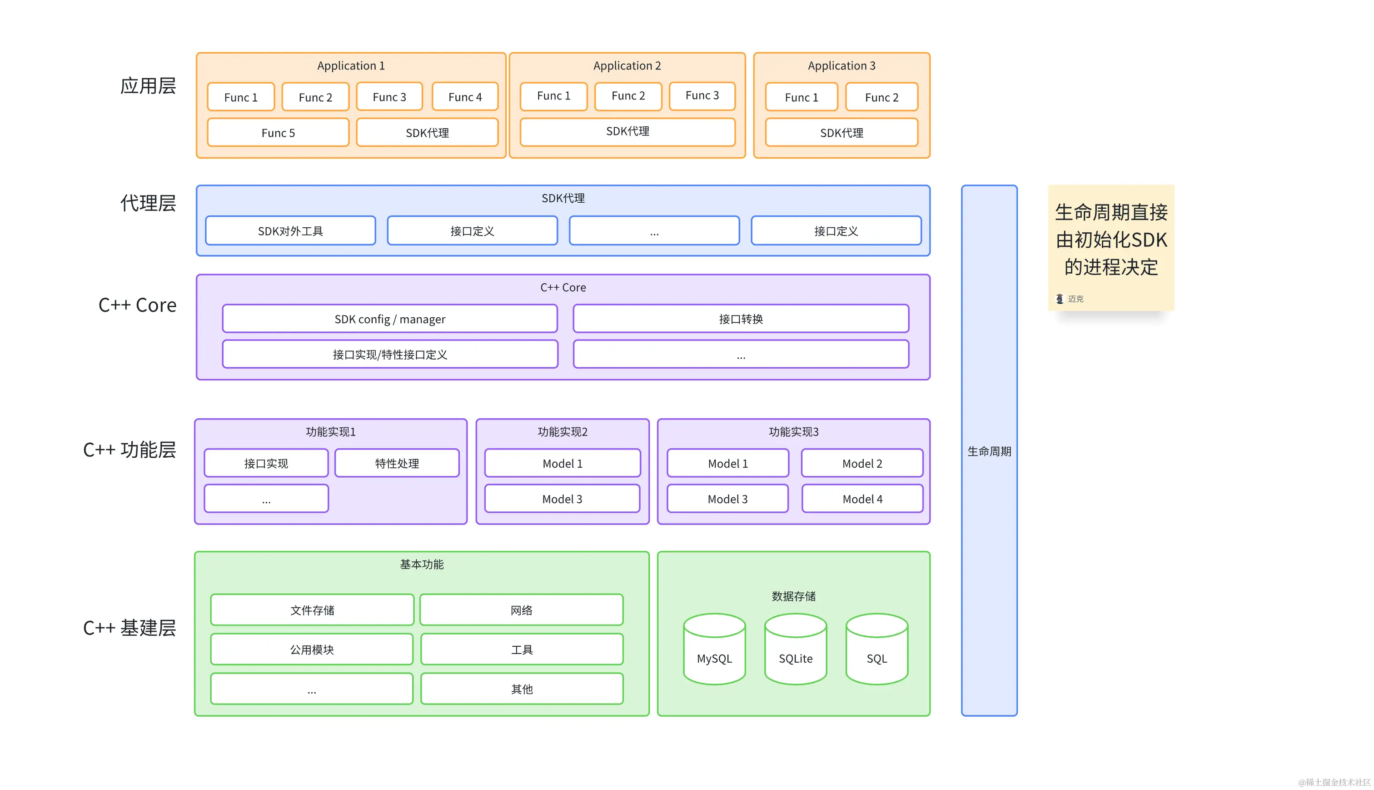Select the 其他 box
This screenshot has width=1374, height=790.
(x=522, y=689)
